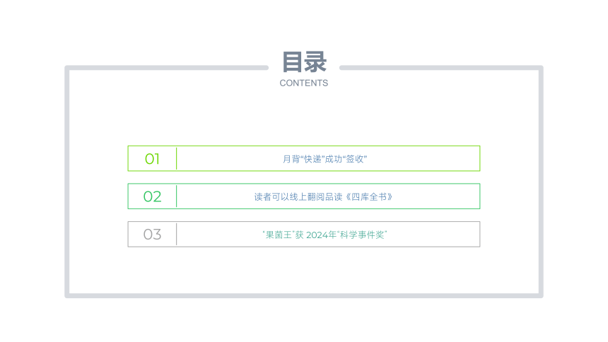This screenshot has height=342, width=608.
Task: Select the CONTENTS subtitle text
Action: click(304, 83)
